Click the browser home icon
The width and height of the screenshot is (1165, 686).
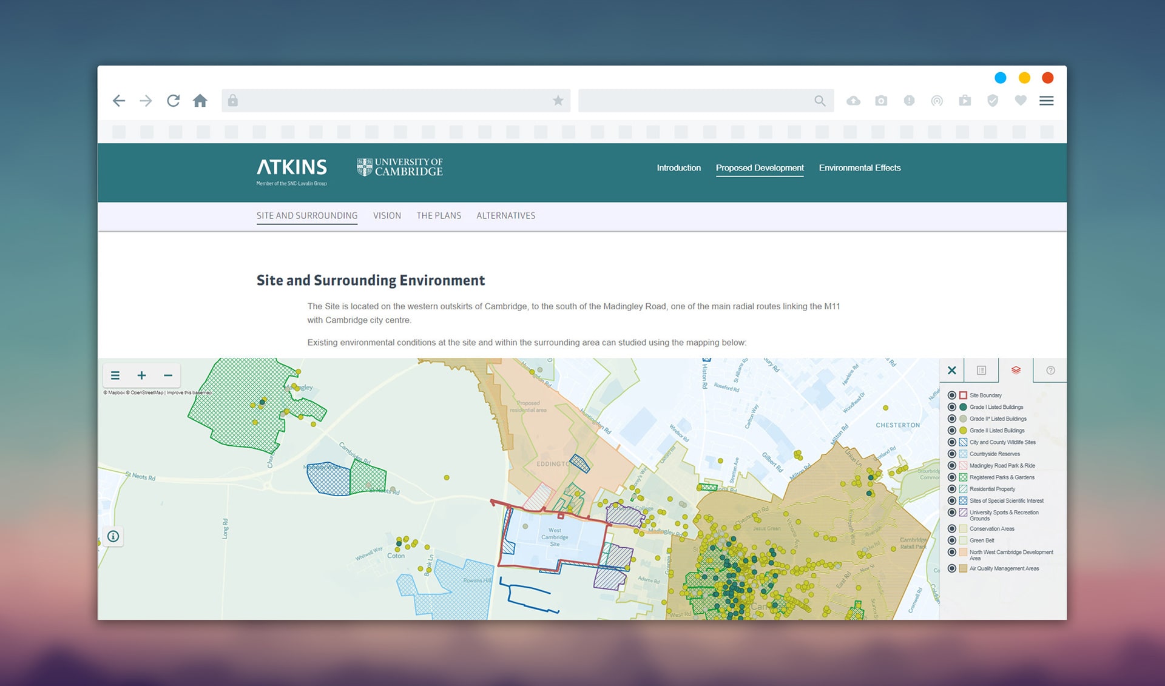[x=200, y=101]
